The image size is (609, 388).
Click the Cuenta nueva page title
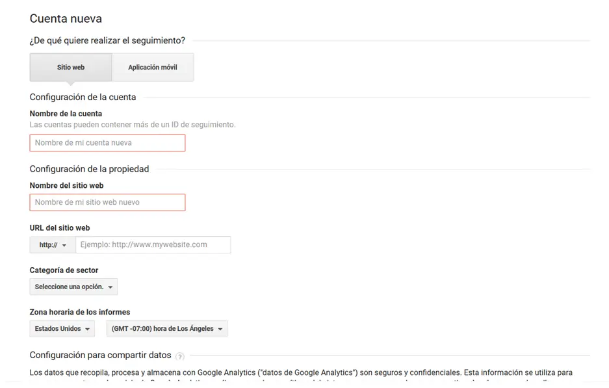click(x=65, y=18)
